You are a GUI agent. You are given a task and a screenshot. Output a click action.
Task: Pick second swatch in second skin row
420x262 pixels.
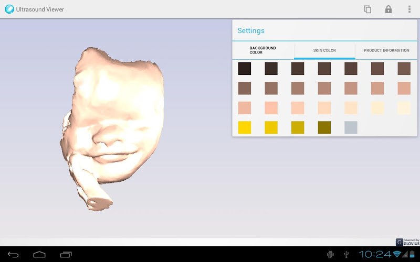click(271, 88)
